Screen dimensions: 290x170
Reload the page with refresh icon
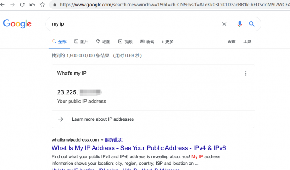pos(23,5)
